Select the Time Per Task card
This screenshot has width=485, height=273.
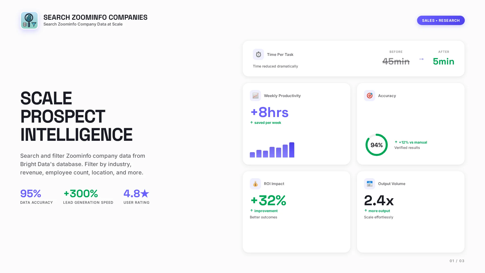pyautogui.click(x=353, y=58)
